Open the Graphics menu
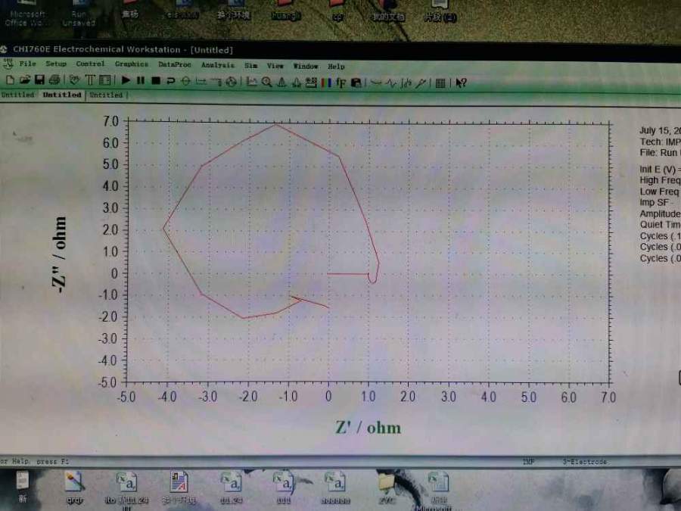 click(x=131, y=64)
